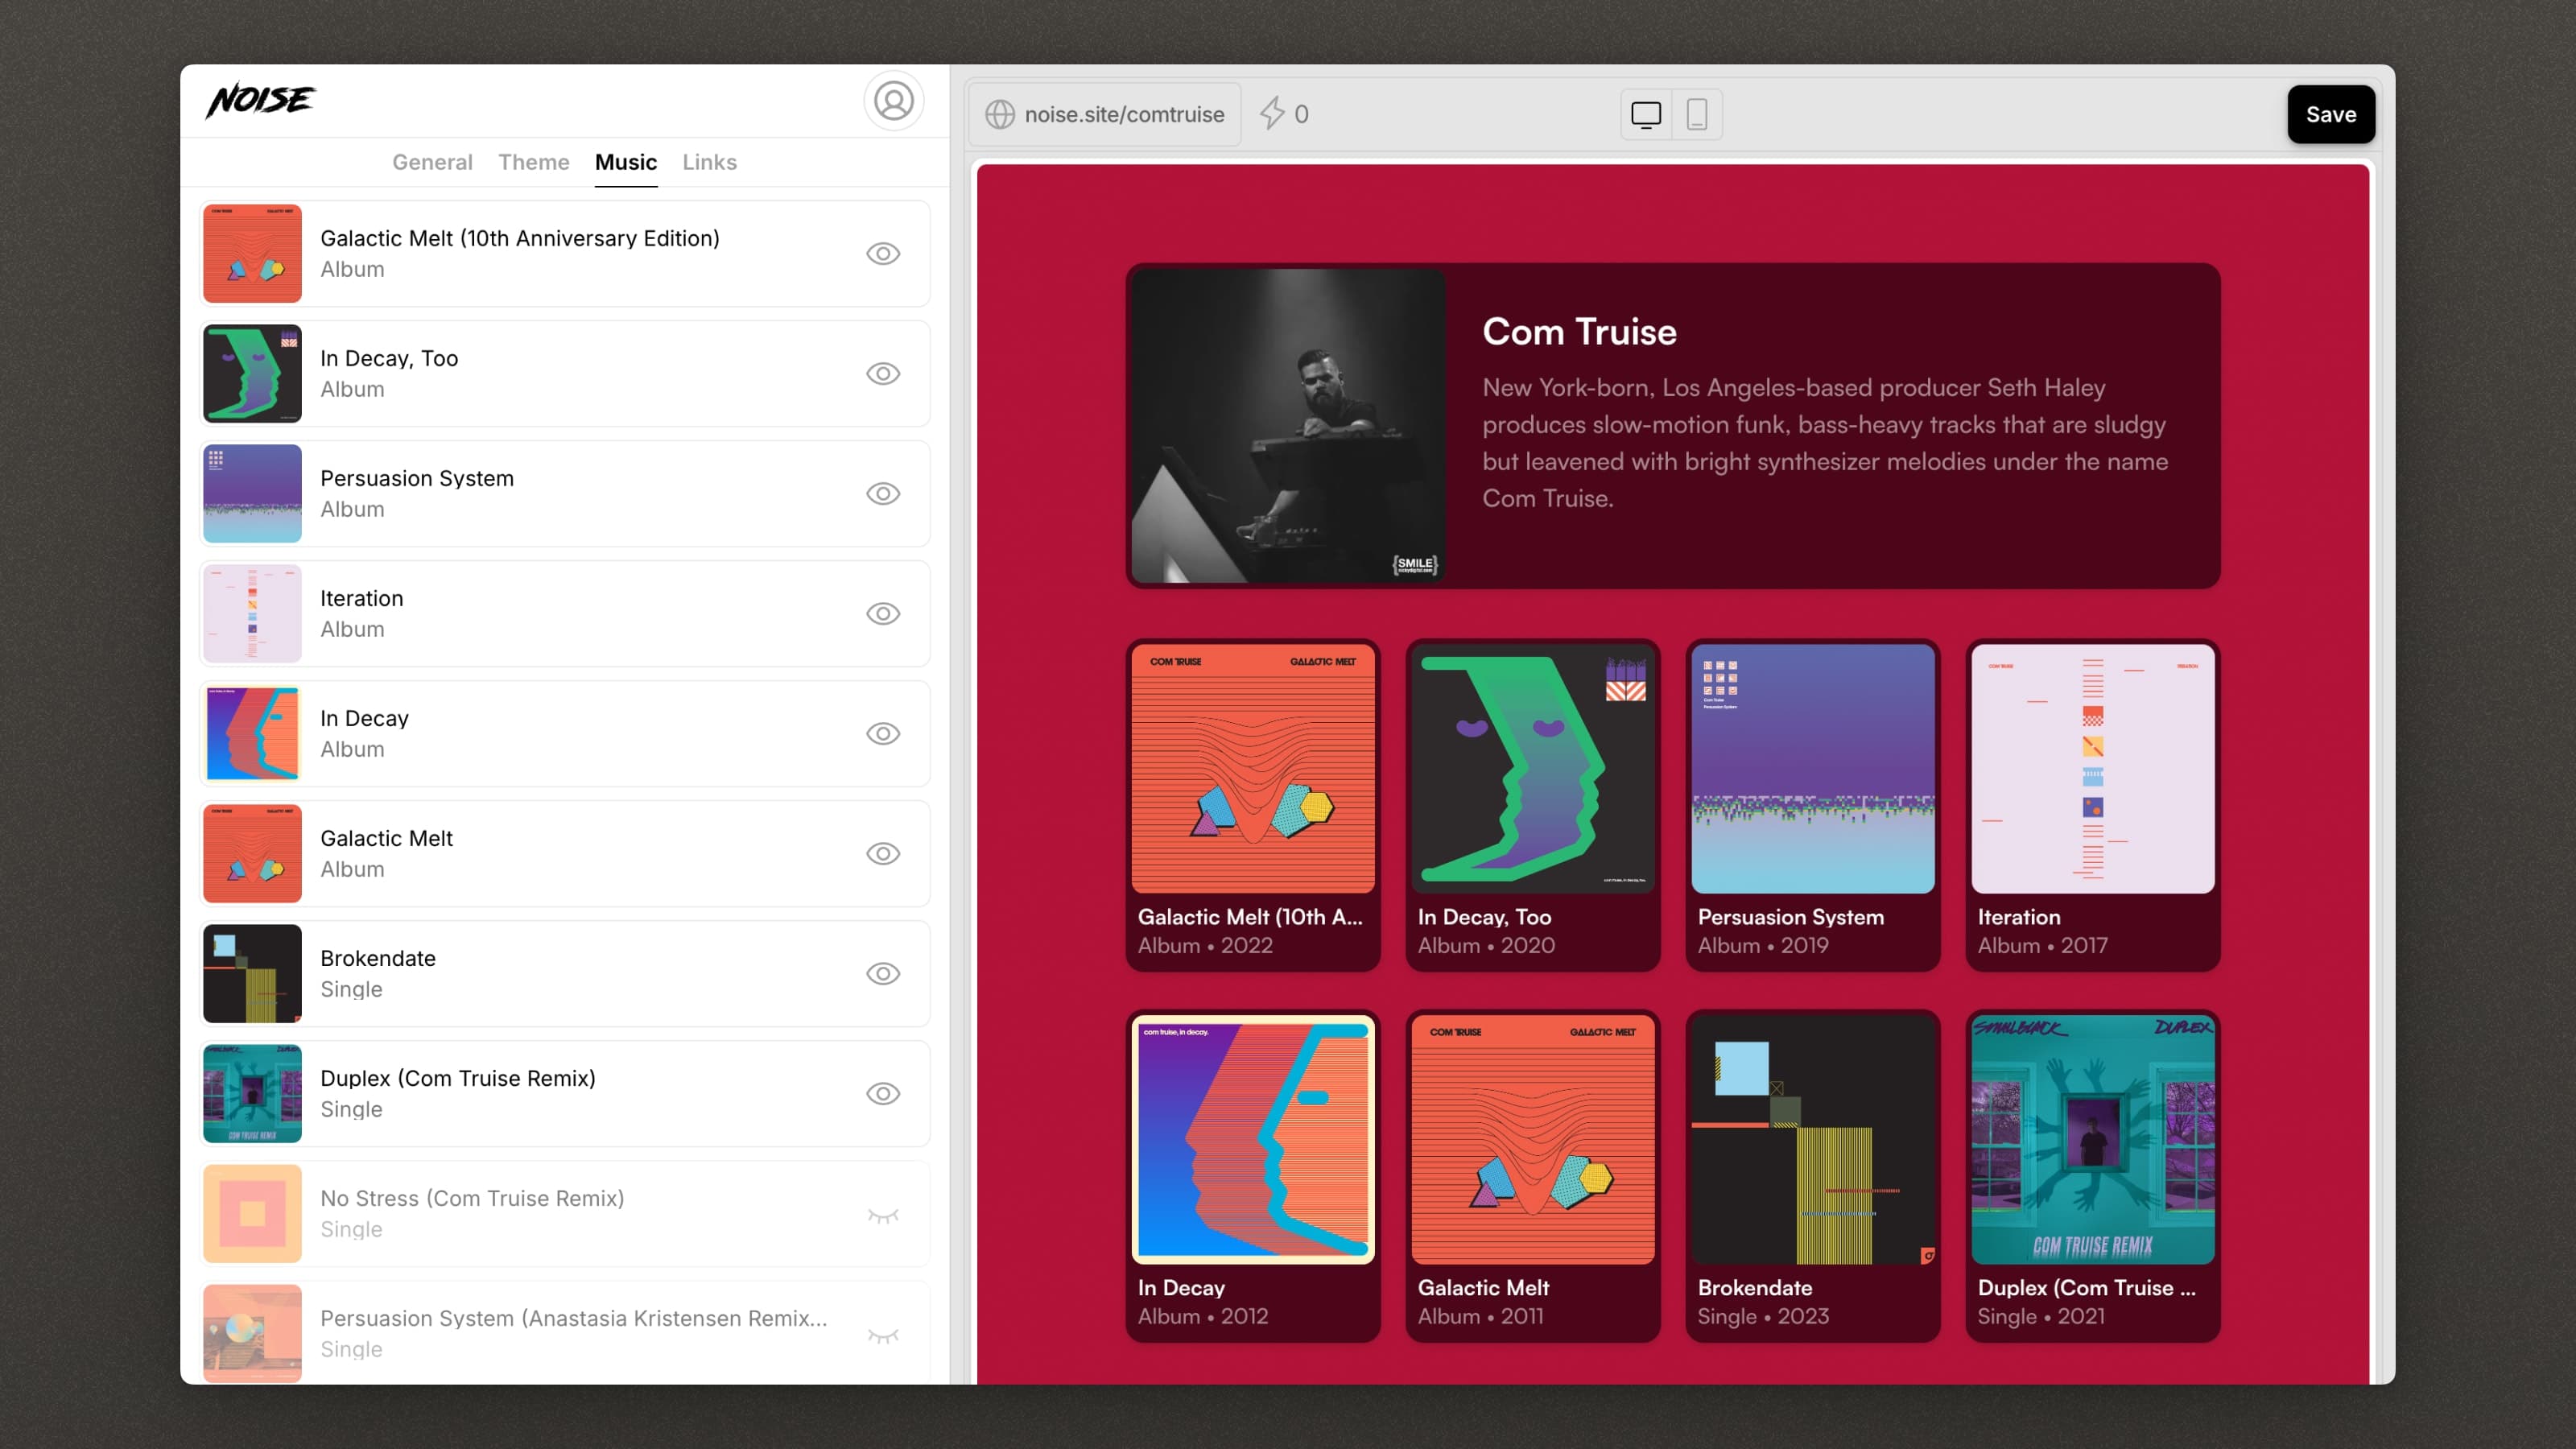The width and height of the screenshot is (2576, 1449).
Task: Toggle the eye icon for Iteration album
Action: [x=882, y=614]
